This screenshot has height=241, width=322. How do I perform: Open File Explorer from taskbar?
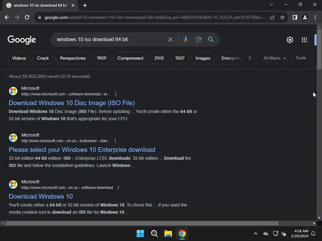pos(168,233)
